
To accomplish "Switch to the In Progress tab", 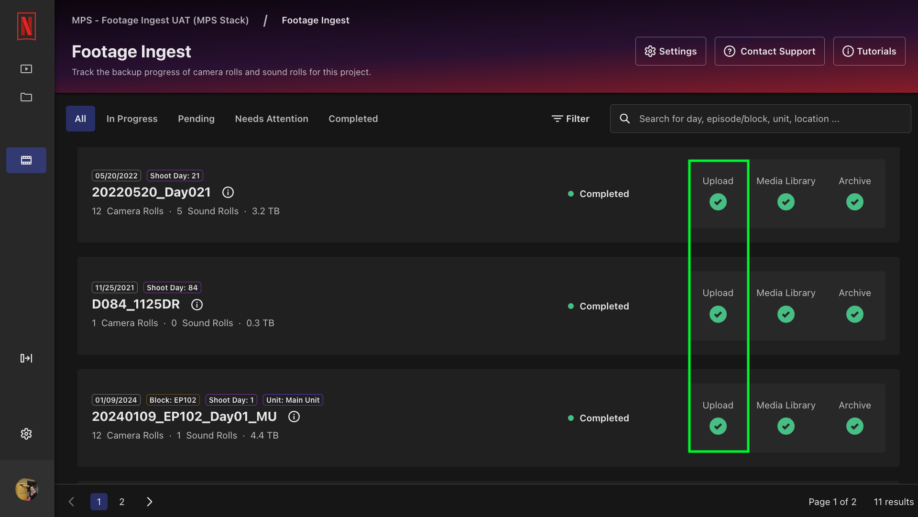I will (x=132, y=119).
